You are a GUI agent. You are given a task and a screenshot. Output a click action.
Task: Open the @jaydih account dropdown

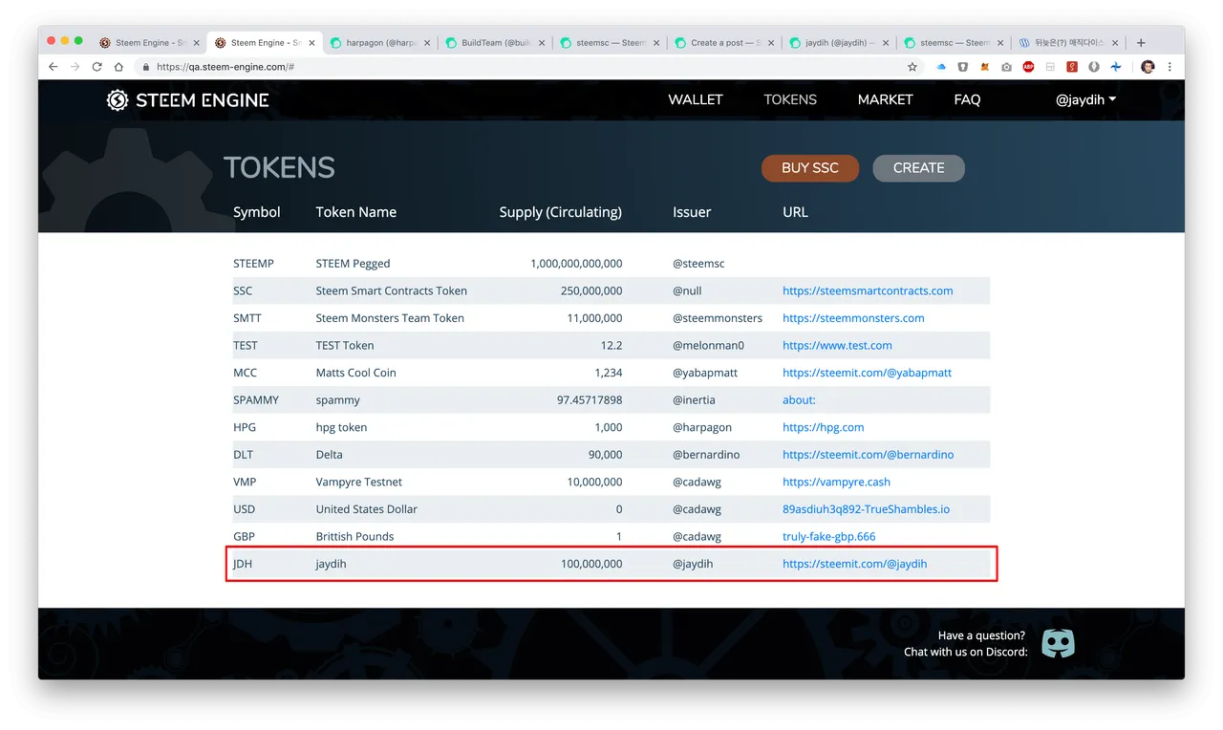(x=1085, y=99)
